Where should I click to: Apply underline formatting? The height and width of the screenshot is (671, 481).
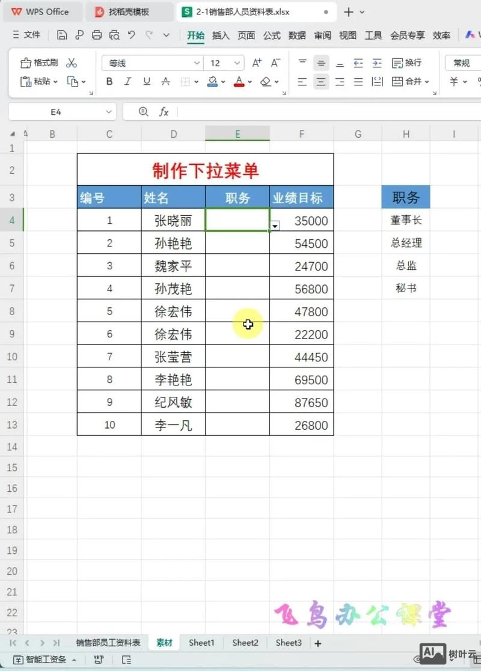point(146,82)
